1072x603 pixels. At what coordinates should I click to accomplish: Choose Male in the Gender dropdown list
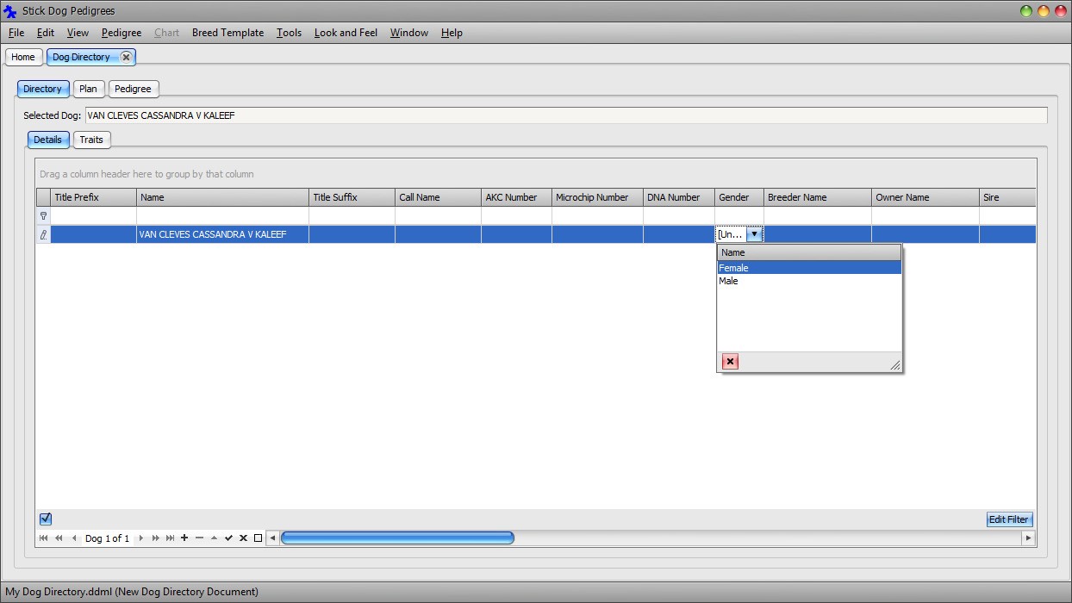(729, 281)
